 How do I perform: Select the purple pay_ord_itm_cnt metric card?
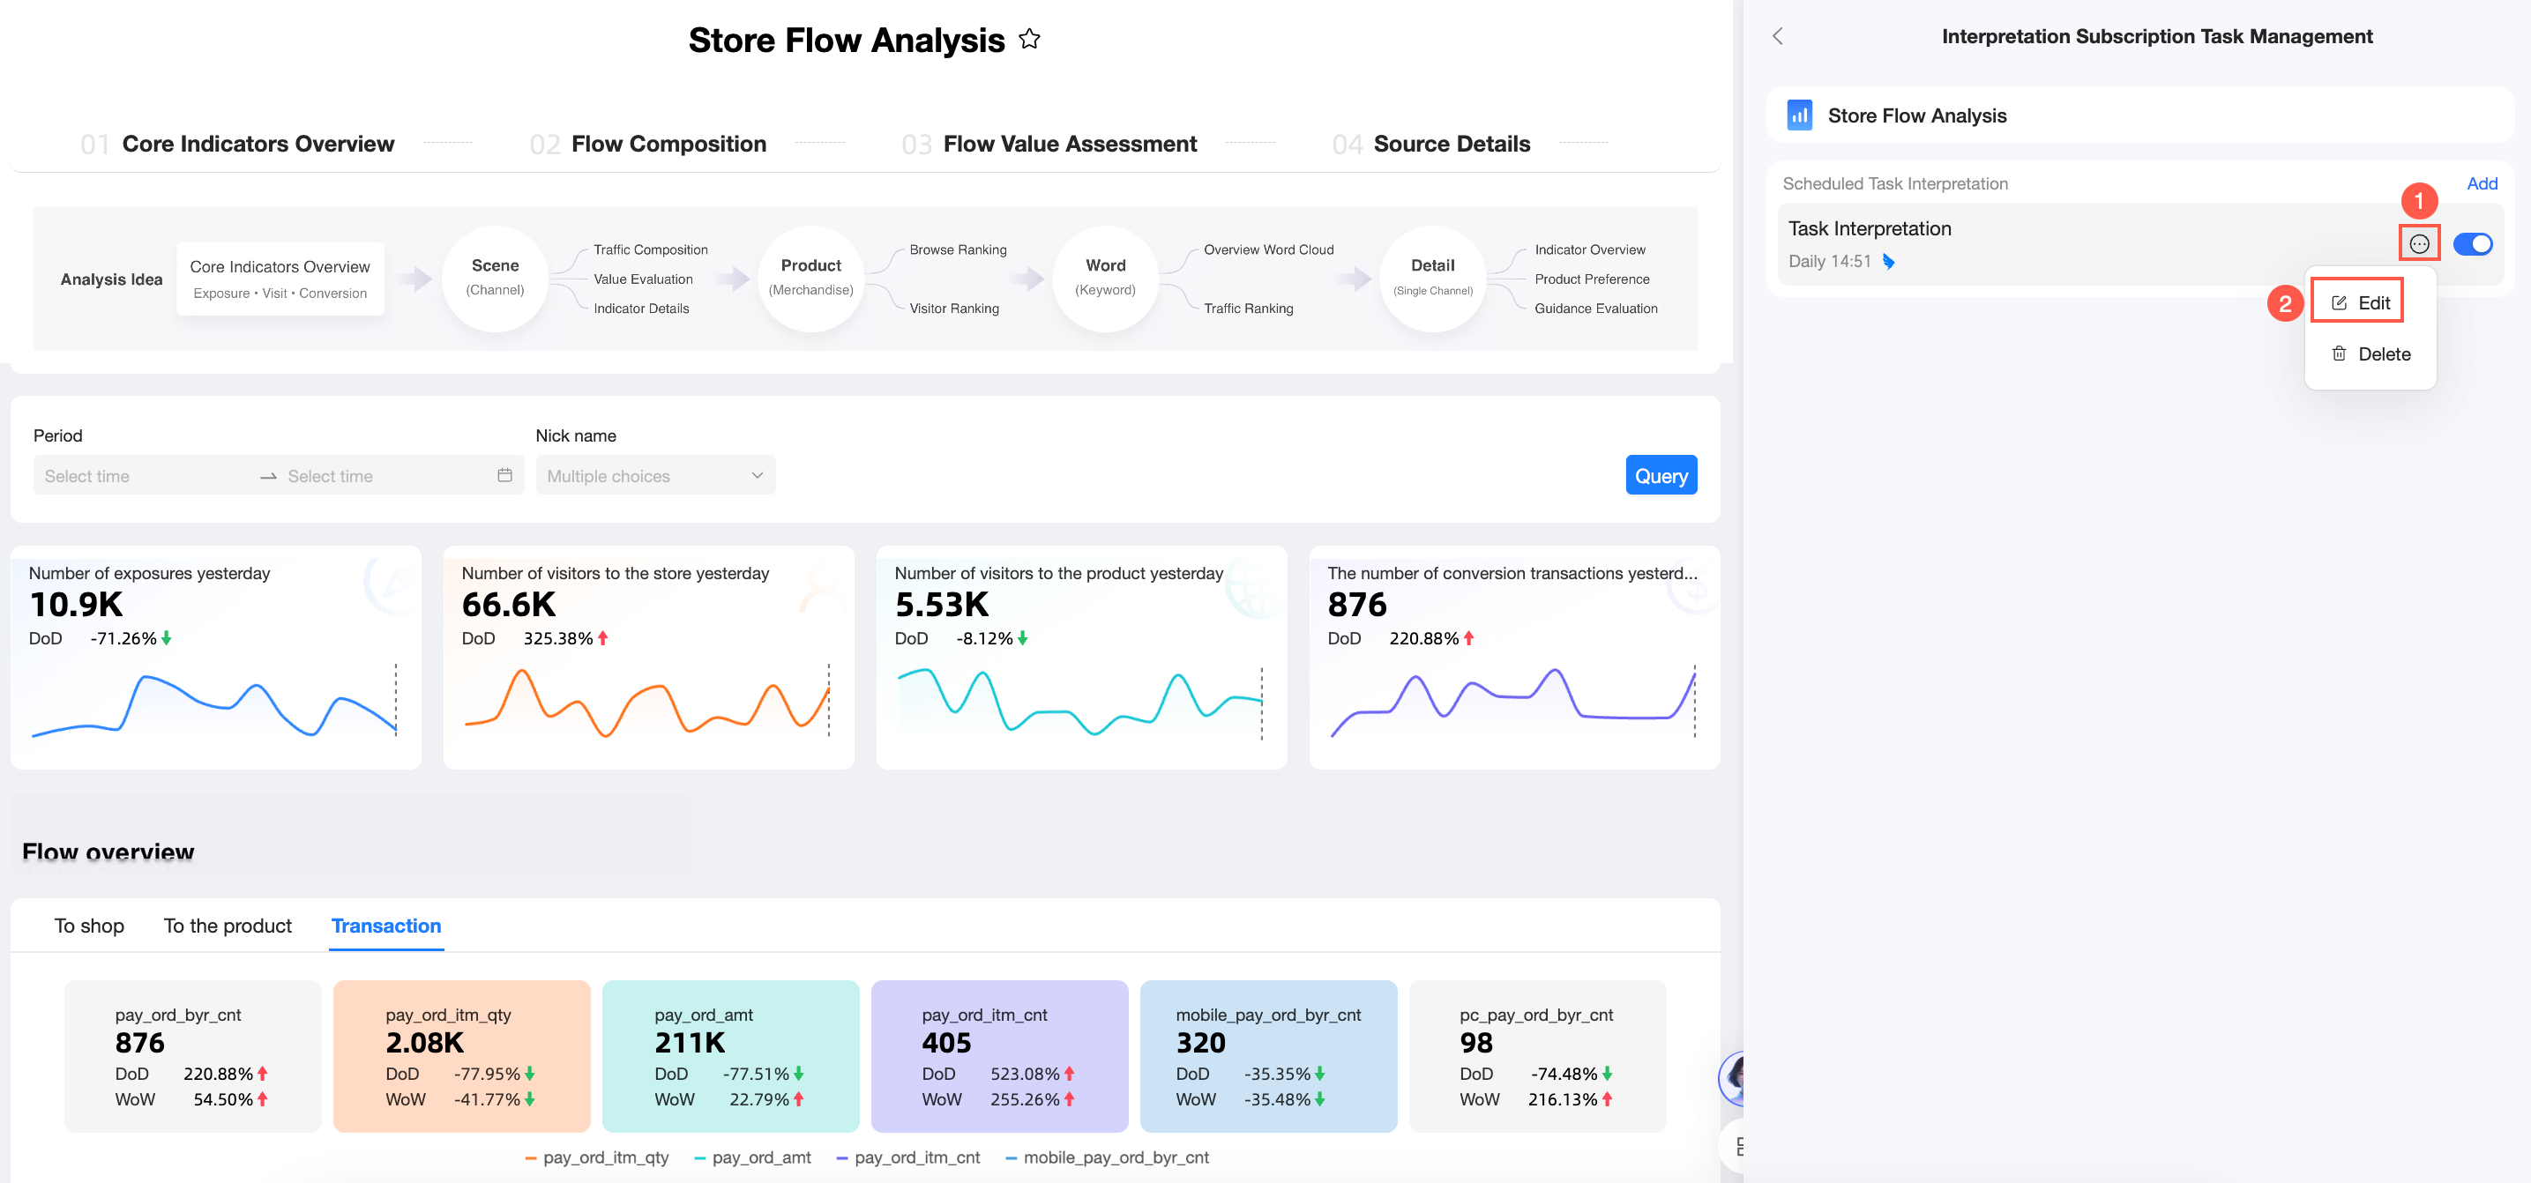coord(999,1055)
